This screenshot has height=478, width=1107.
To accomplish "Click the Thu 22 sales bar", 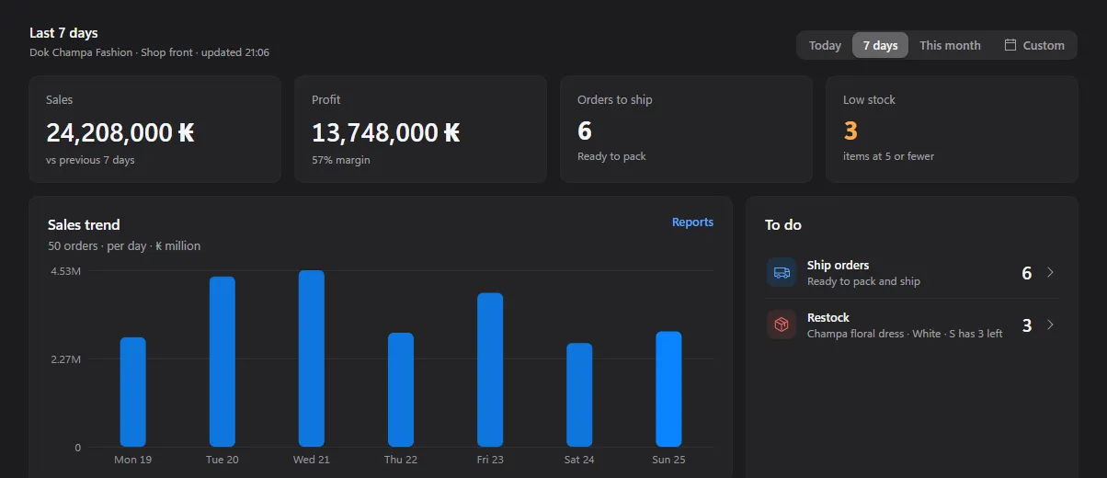I will [401, 390].
